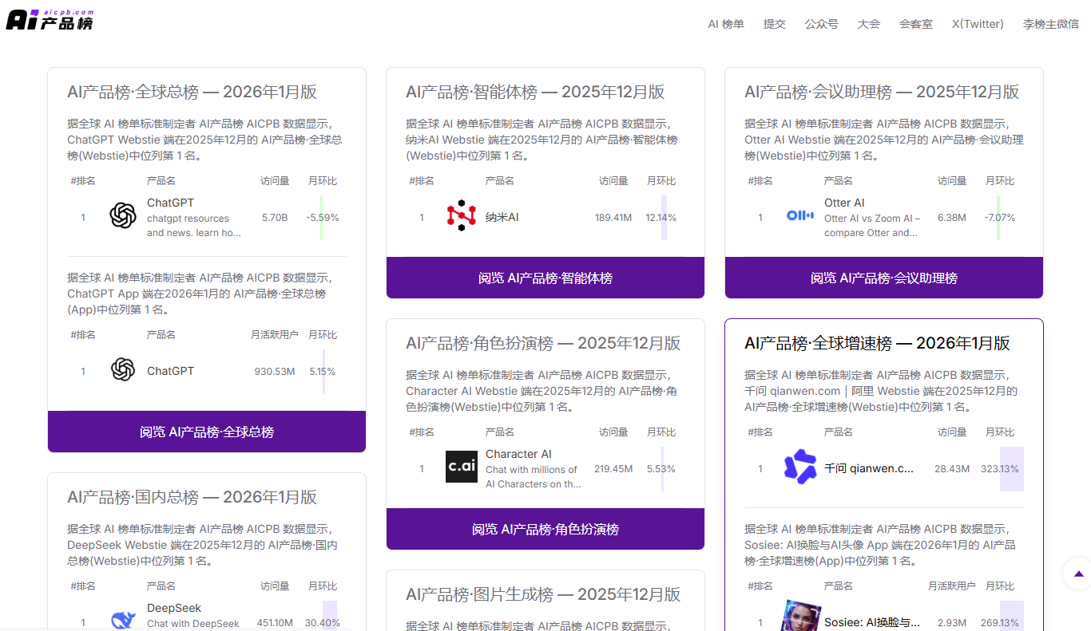
Task: Click the 纳米AI product name
Action: click(x=502, y=217)
